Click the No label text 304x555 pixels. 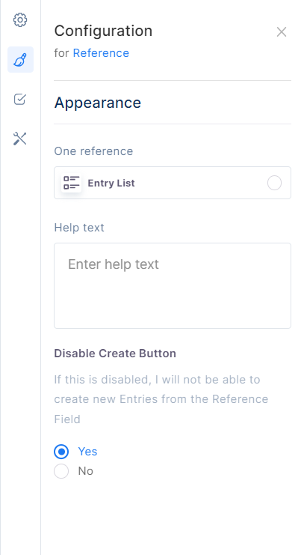[85, 471]
